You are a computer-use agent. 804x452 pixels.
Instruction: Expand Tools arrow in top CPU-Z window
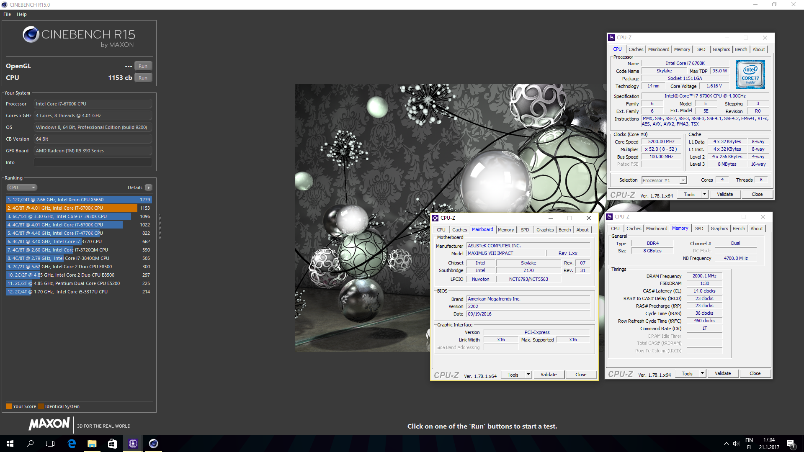704,195
